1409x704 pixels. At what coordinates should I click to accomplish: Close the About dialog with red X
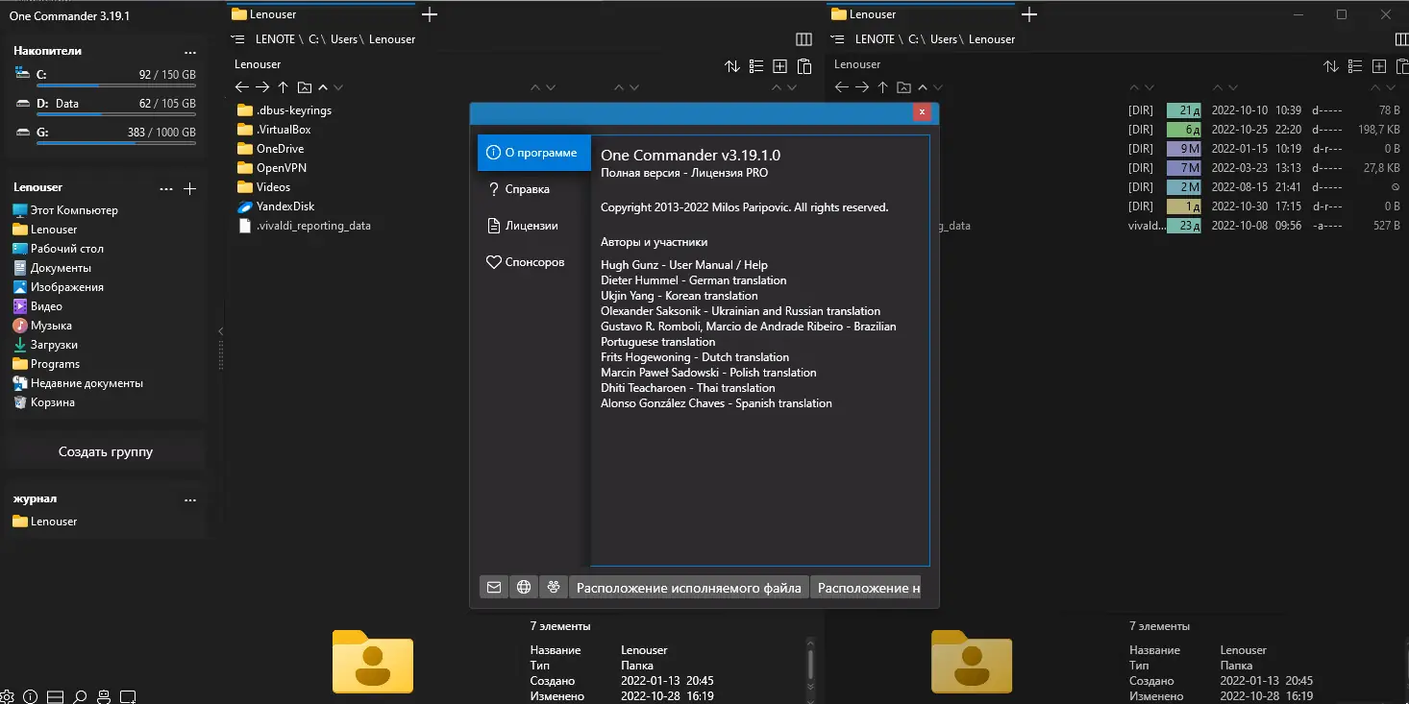[x=923, y=112]
